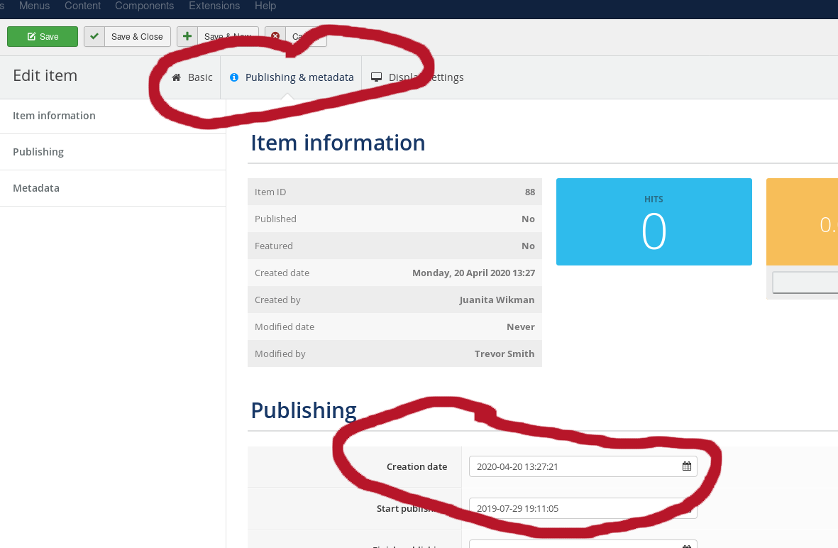Open the Help menu

pyautogui.click(x=265, y=6)
